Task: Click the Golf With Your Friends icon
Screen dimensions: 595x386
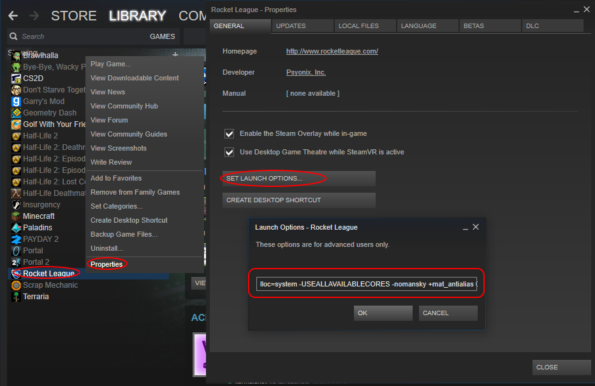Action: pyautogui.click(x=16, y=124)
